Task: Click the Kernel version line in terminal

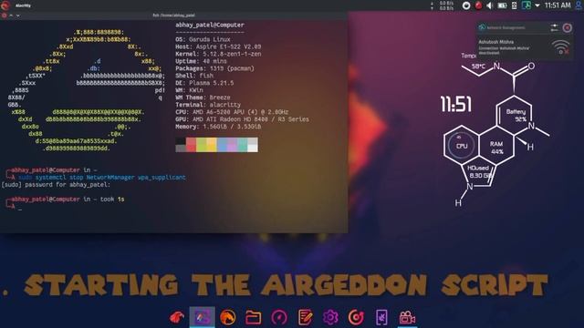Action: pos(218,54)
